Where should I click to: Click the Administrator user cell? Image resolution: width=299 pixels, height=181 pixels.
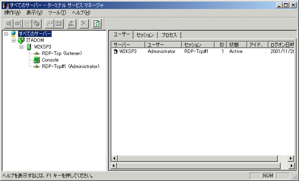[162, 51]
